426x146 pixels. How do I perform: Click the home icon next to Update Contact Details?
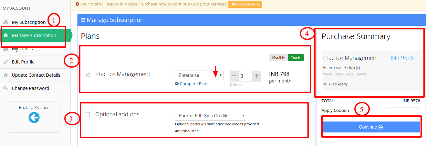[5, 75]
